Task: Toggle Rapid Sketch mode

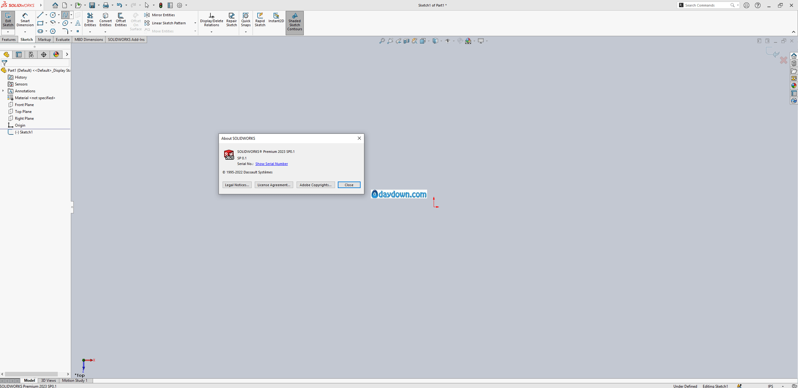Action: pyautogui.click(x=260, y=20)
